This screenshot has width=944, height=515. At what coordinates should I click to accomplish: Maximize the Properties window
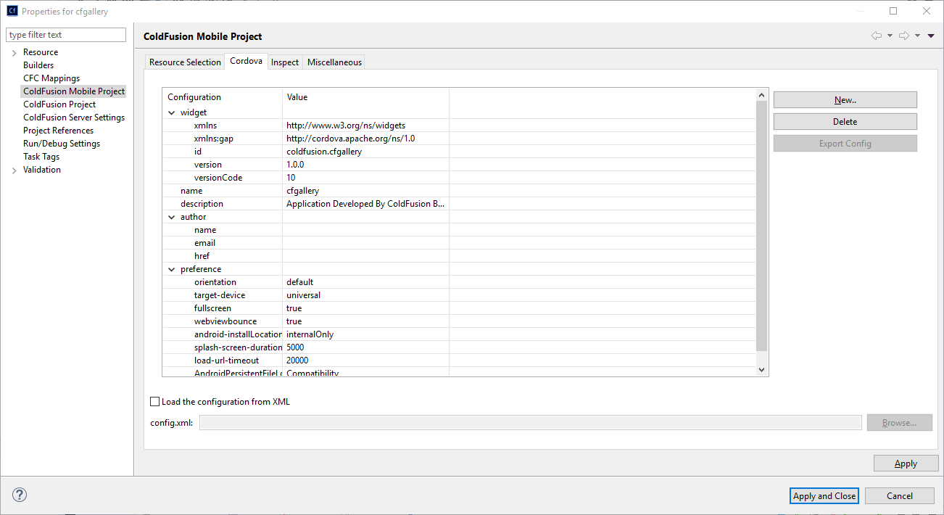coord(893,11)
